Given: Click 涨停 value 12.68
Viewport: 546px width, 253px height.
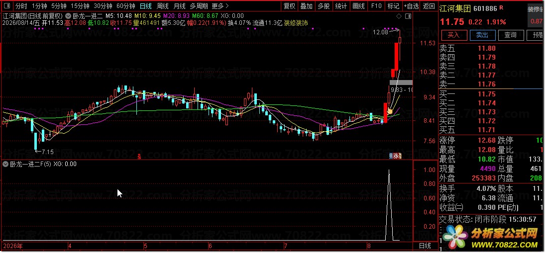Looking at the screenshot, I should pos(486,140).
